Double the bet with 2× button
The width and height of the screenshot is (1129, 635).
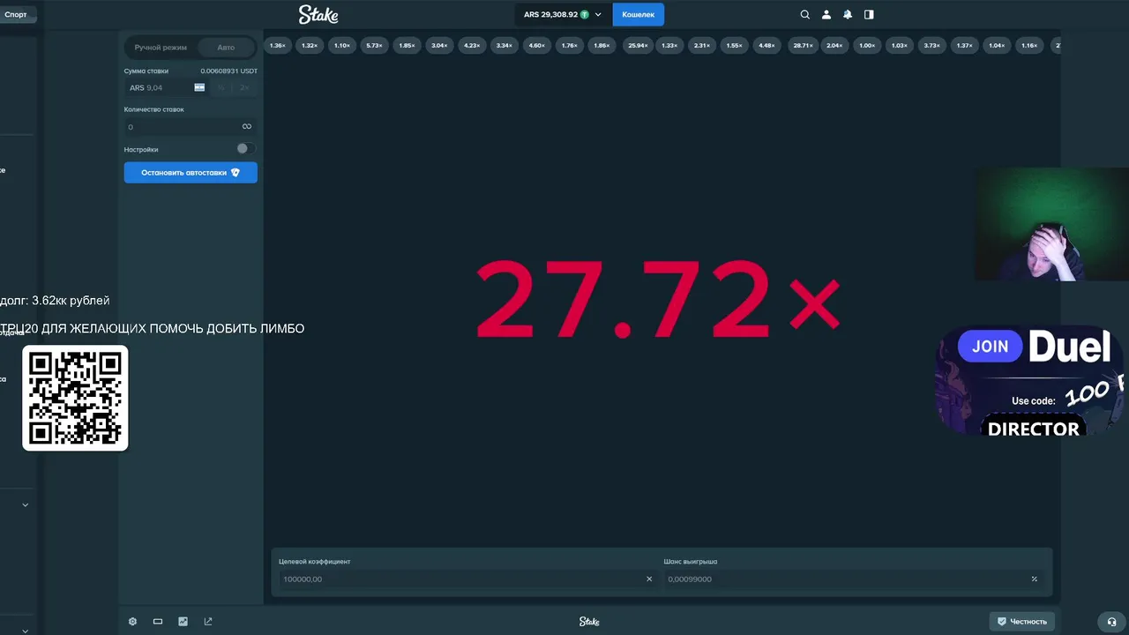pyautogui.click(x=244, y=87)
